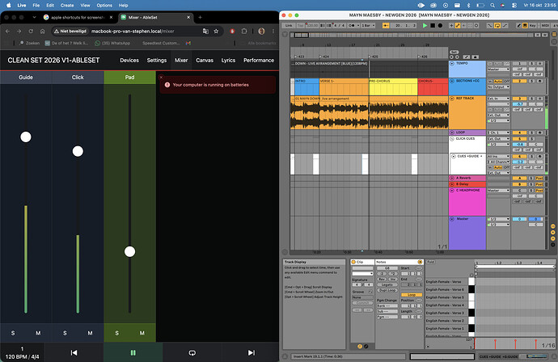The height and width of the screenshot is (362, 558).
Task: Mute the Click channel in AbleSet
Action: (x=90, y=333)
